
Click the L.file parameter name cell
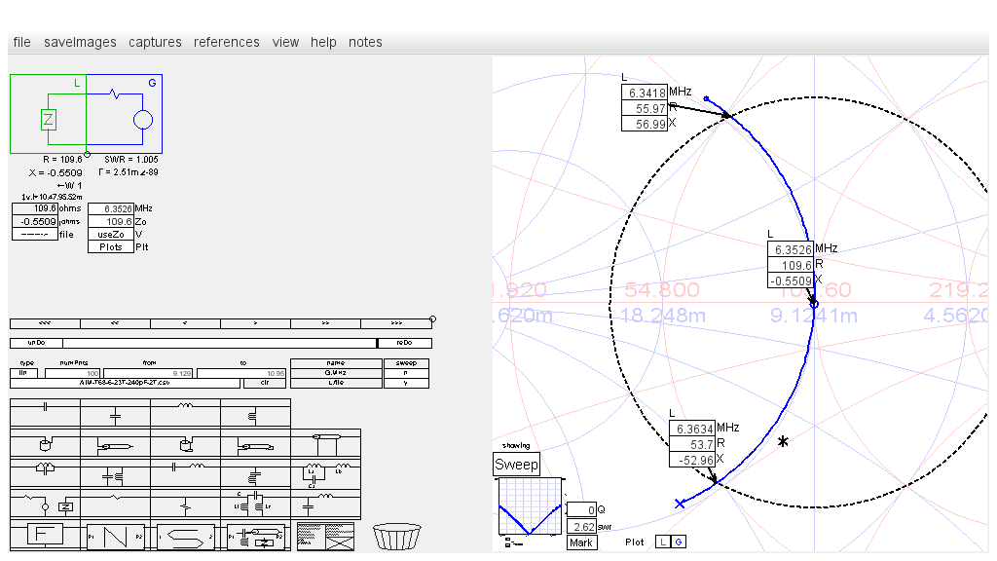tap(336, 383)
